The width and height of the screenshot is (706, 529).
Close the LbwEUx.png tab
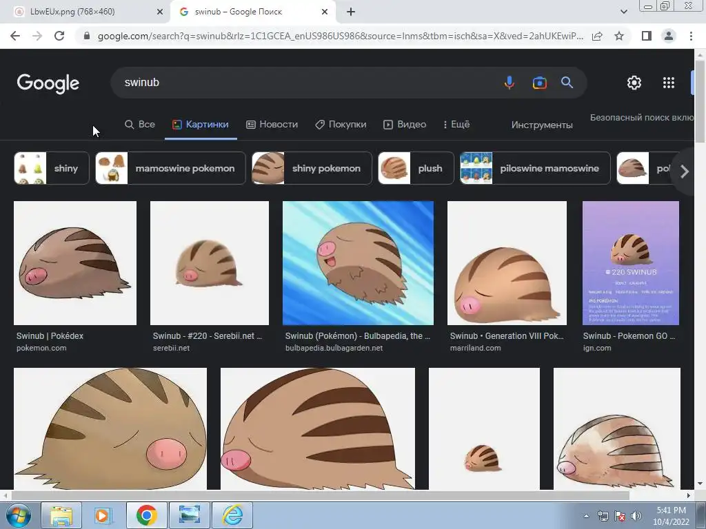(x=159, y=12)
